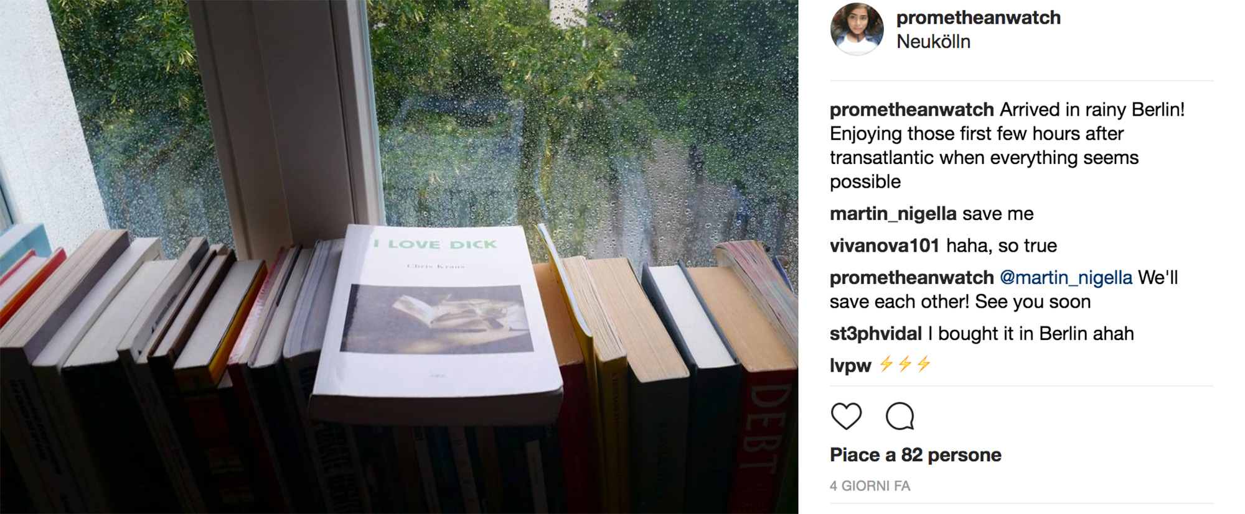Like the post with the heart icon
The height and width of the screenshot is (514, 1245).
click(x=847, y=416)
